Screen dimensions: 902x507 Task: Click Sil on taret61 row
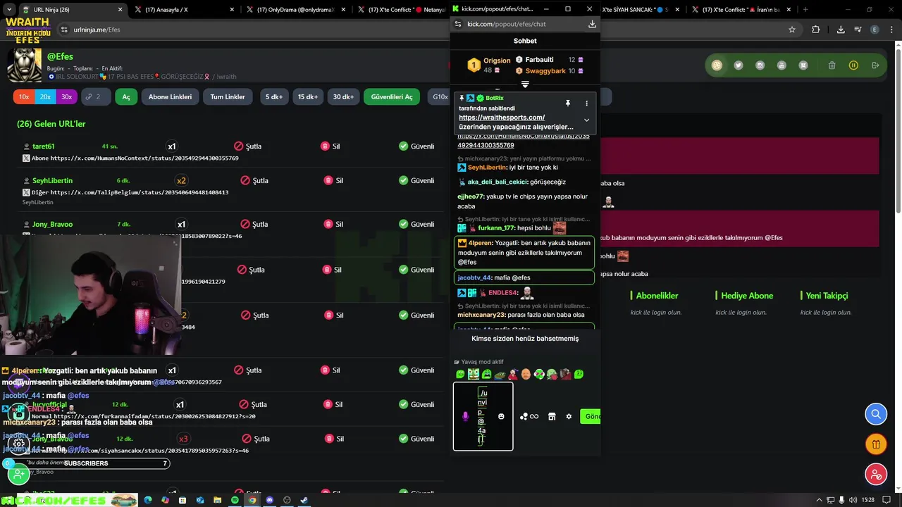[x=332, y=146]
